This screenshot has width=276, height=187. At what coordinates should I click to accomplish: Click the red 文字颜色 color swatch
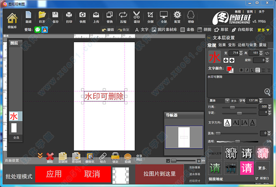229,69
